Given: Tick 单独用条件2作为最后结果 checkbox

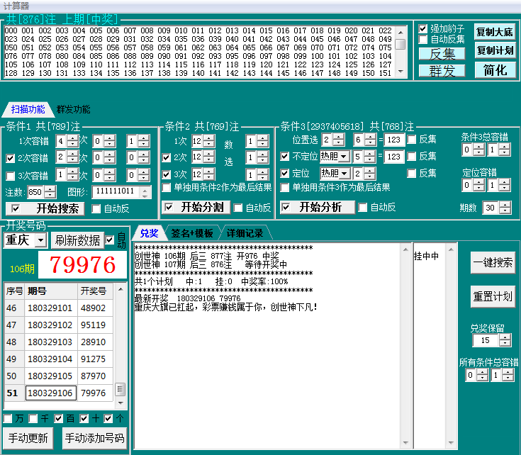Looking at the screenshot, I should point(167,188).
